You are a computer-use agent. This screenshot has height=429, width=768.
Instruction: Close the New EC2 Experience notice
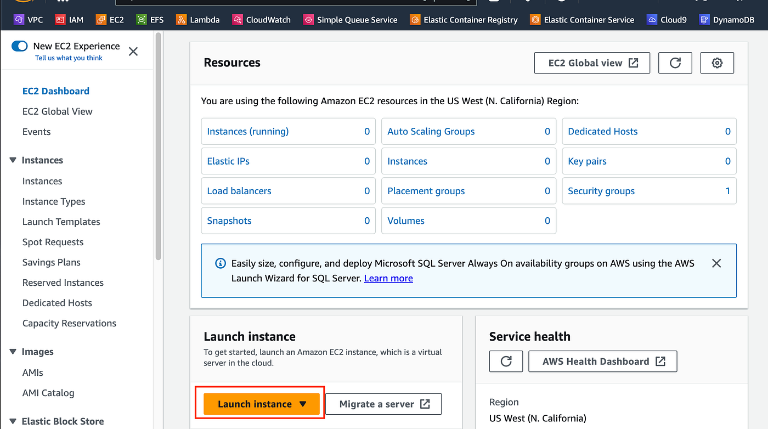[x=133, y=52]
